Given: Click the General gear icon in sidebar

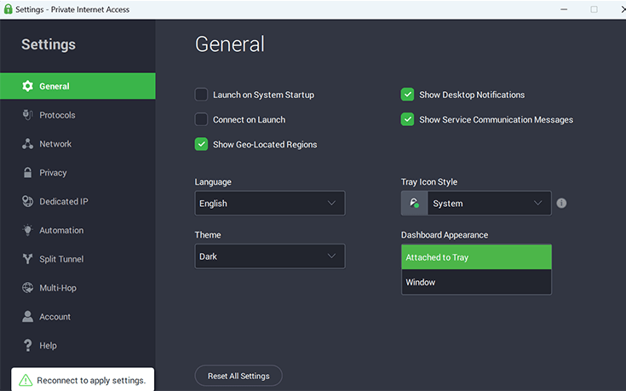Looking at the screenshot, I should (x=27, y=86).
